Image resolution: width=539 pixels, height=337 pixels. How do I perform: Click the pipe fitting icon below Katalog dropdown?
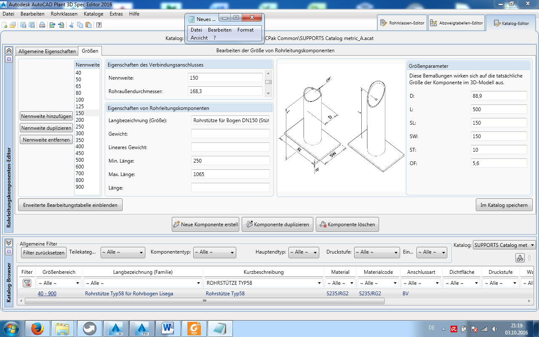(520, 258)
